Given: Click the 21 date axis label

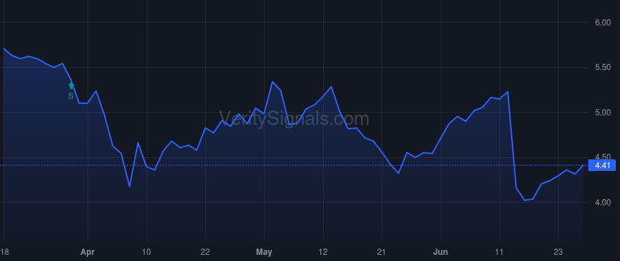Looking at the screenshot, I should [x=382, y=252].
